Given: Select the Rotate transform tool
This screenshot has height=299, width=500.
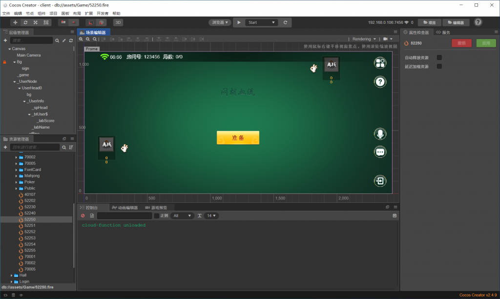Looking at the screenshot, I should (x=25, y=22).
